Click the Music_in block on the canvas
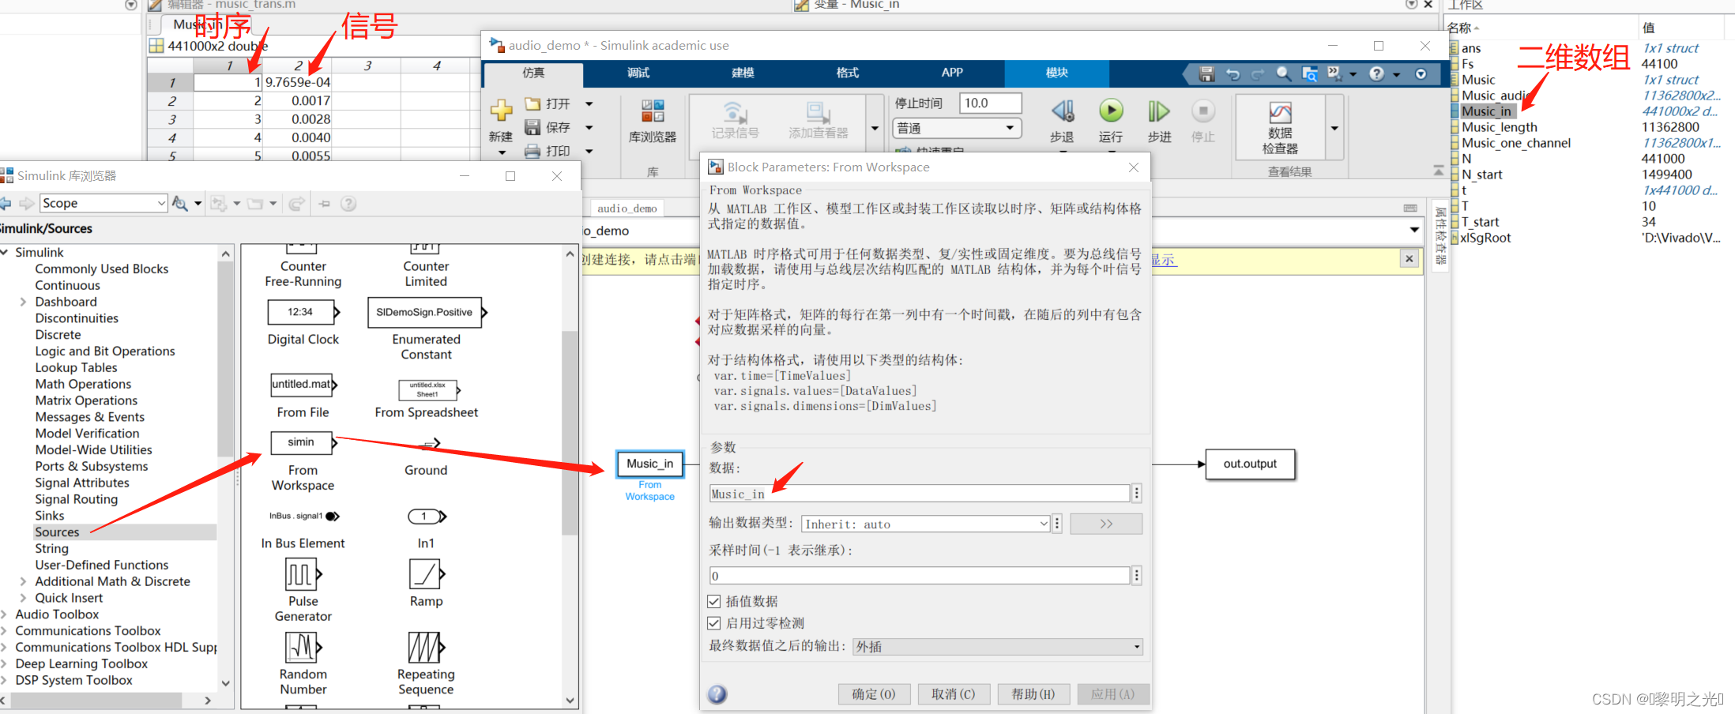 (x=649, y=464)
